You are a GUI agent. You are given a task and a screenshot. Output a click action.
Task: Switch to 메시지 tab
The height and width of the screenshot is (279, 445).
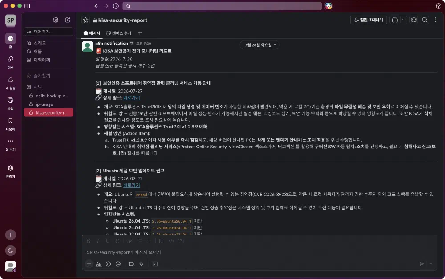pyautogui.click(x=92, y=33)
